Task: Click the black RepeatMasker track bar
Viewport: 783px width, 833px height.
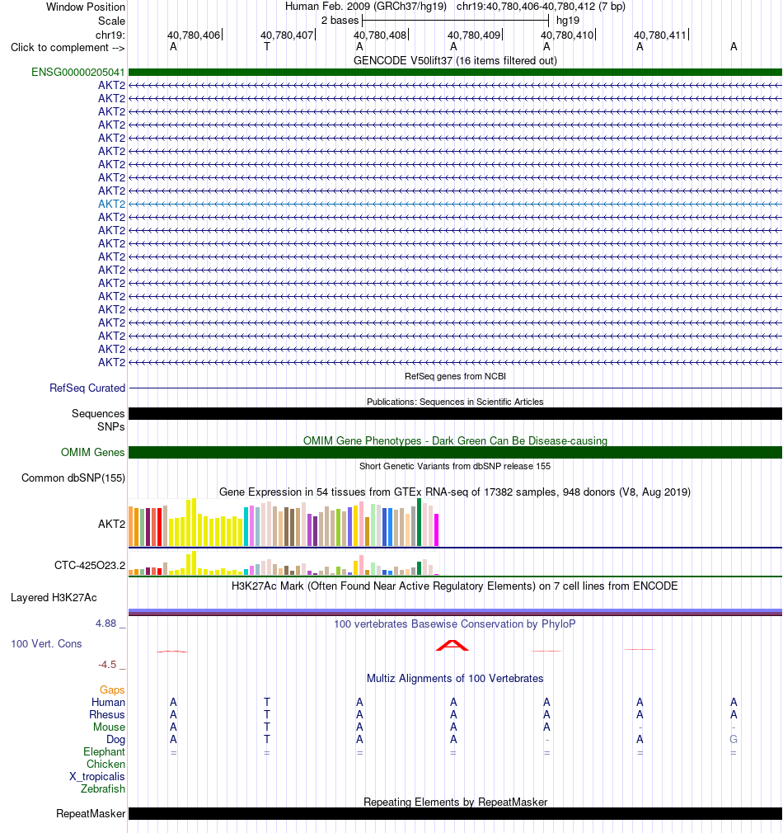Action: [x=455, y=813]
